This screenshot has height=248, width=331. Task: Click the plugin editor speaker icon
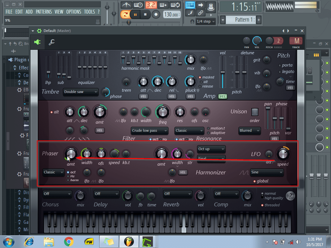(37, 42)
